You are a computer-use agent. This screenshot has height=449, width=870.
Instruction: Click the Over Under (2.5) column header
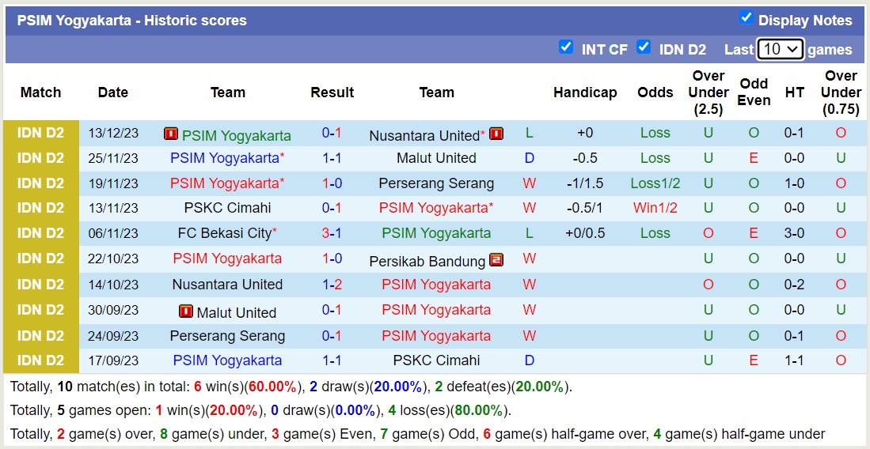point(708,92)
